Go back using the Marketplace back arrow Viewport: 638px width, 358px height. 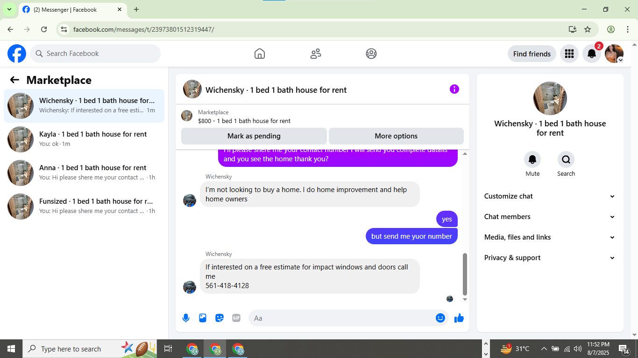click(x=14, y=80)
